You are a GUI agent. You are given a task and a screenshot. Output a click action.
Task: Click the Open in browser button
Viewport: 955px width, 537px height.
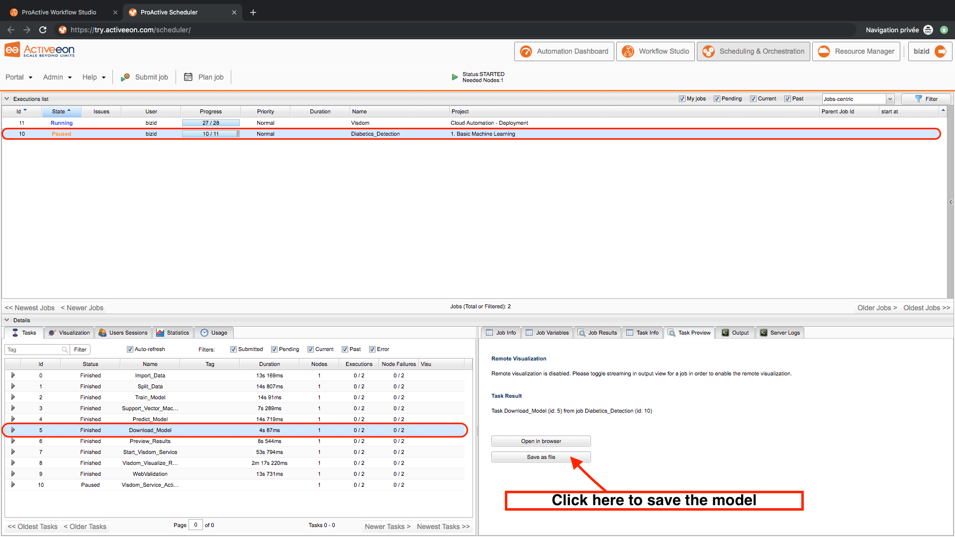tap(541, 441)
